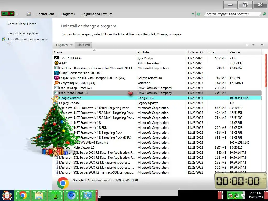The width and height of the screenshot is (268, 201).
Task: Open Control Panel Home link
Action: tap(22, 24)
